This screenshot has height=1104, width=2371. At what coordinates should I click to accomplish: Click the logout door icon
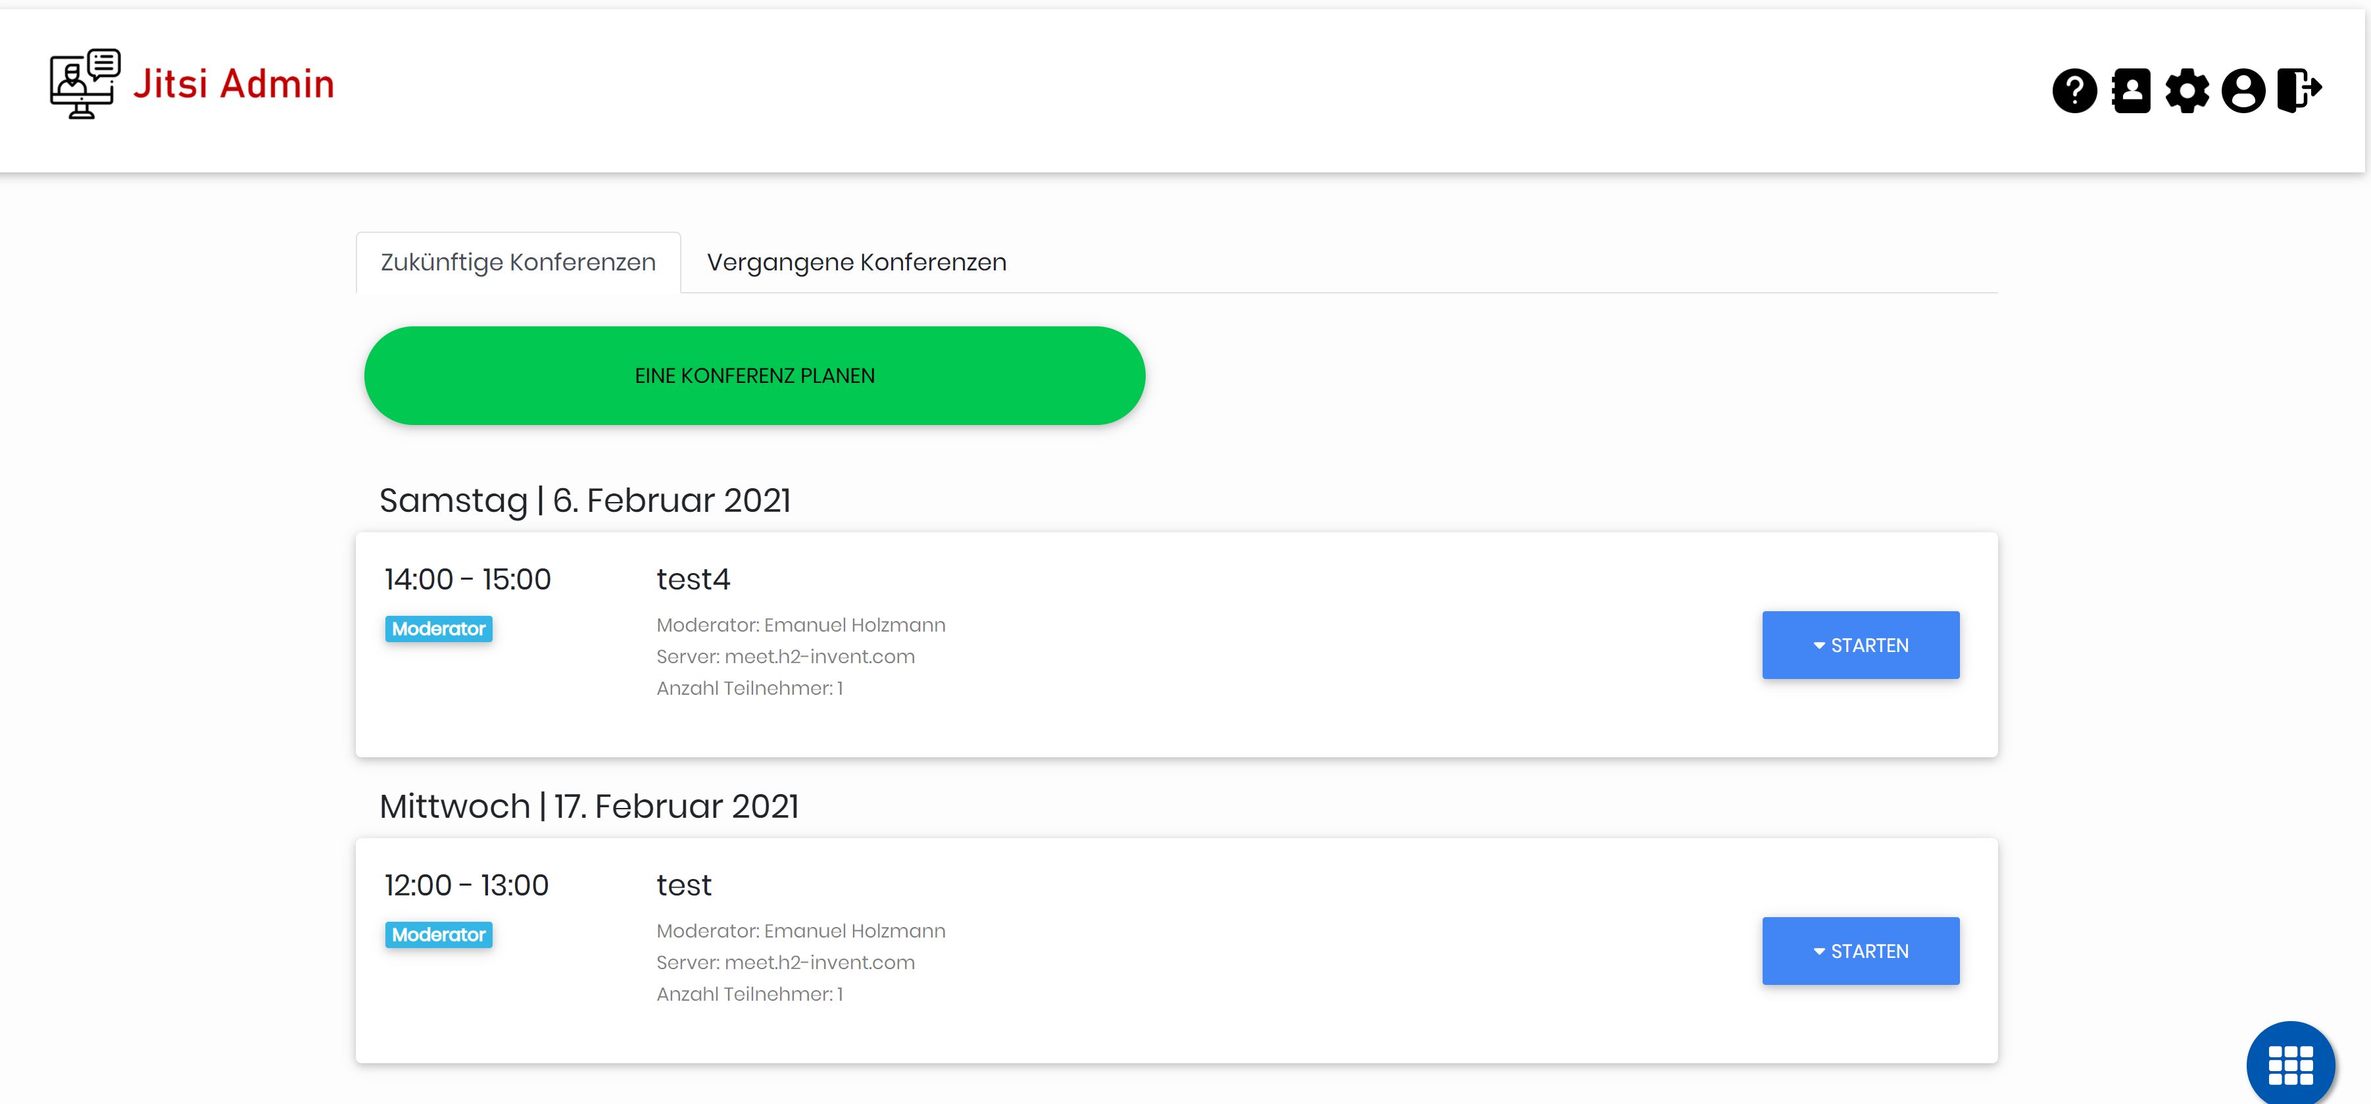[x=2300, y=90]
